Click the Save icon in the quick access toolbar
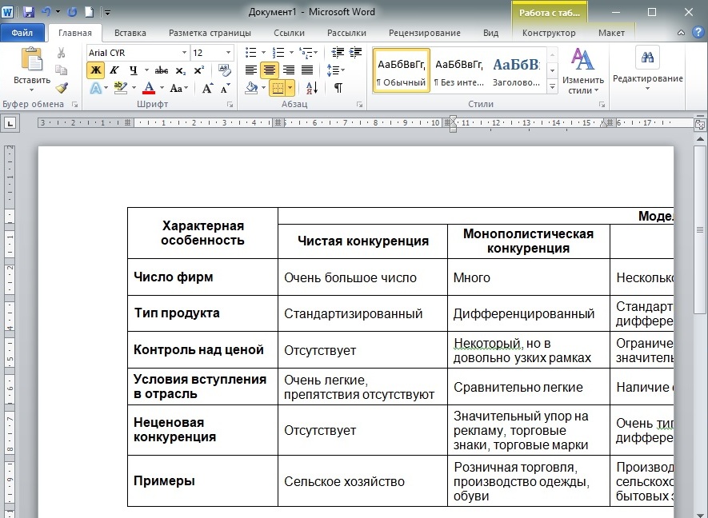This screenshot has width=708, height=518. [29, 13]
